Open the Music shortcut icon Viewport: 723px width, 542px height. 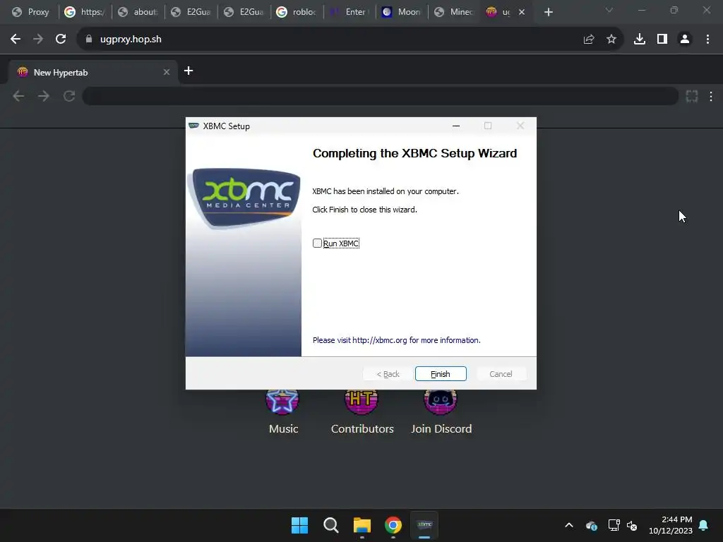282,401
